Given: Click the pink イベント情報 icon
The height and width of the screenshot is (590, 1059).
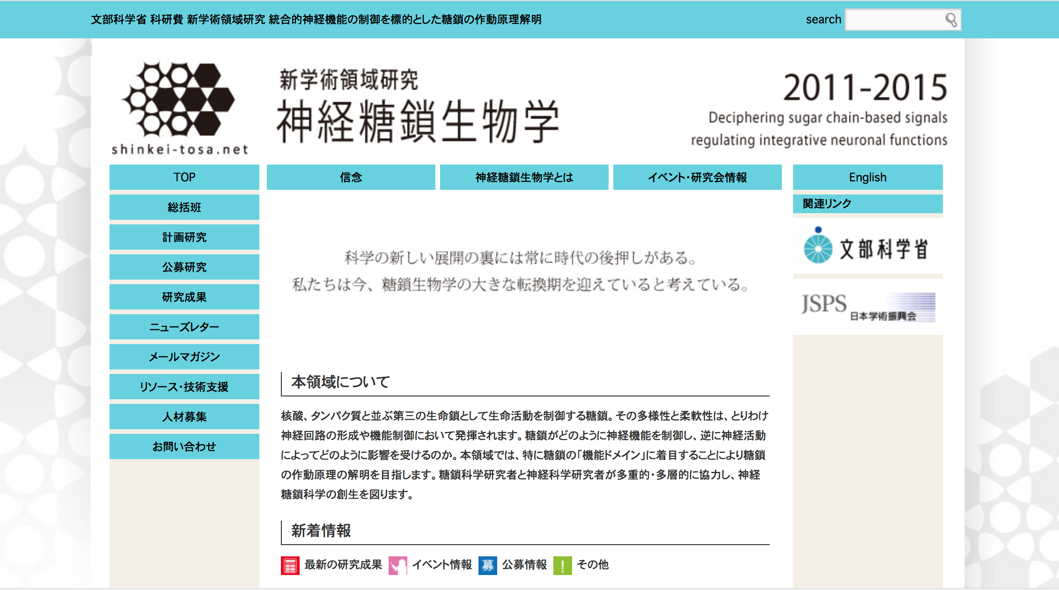Looking at the screenshot, I should pyautogui.click(x=397, y=565).
